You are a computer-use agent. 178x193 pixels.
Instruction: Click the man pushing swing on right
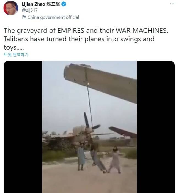[115, 160]
